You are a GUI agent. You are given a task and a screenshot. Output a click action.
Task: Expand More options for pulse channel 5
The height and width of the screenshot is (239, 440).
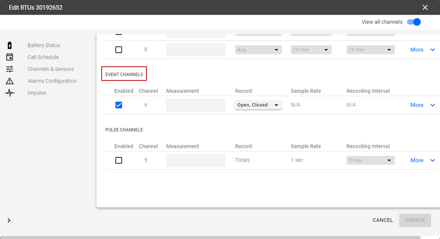(422, 160)
